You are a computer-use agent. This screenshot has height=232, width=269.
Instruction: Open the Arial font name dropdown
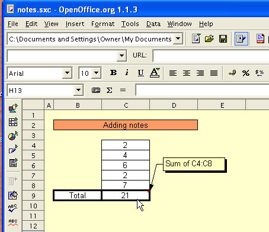click(67, 73)
